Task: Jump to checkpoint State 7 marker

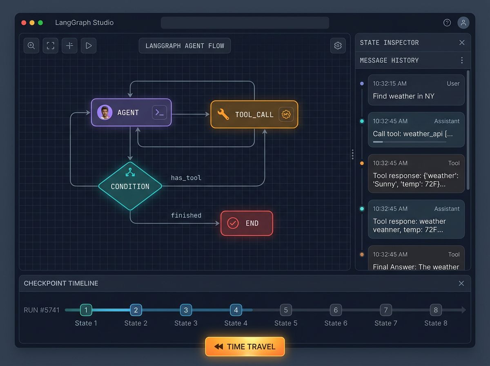Action: coord(386,310)
